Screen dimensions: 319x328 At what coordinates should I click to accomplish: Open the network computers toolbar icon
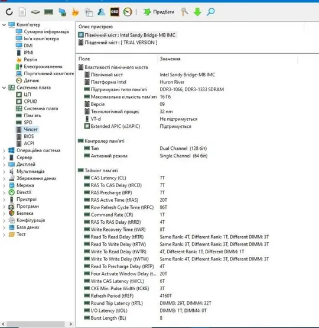pyautogui.click(x=62, y=12)
